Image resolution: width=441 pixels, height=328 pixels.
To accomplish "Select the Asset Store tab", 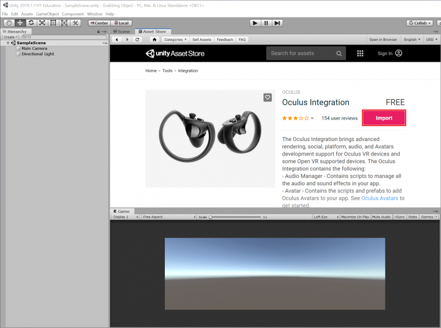I will (x=153, y=31).
